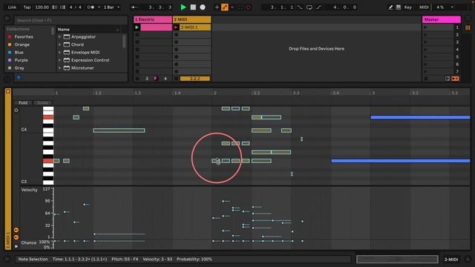Viewport: 475px width, 267px height.
Task: Toggle computer MIDI keyboard icon
Action: (x=399, y=7)
